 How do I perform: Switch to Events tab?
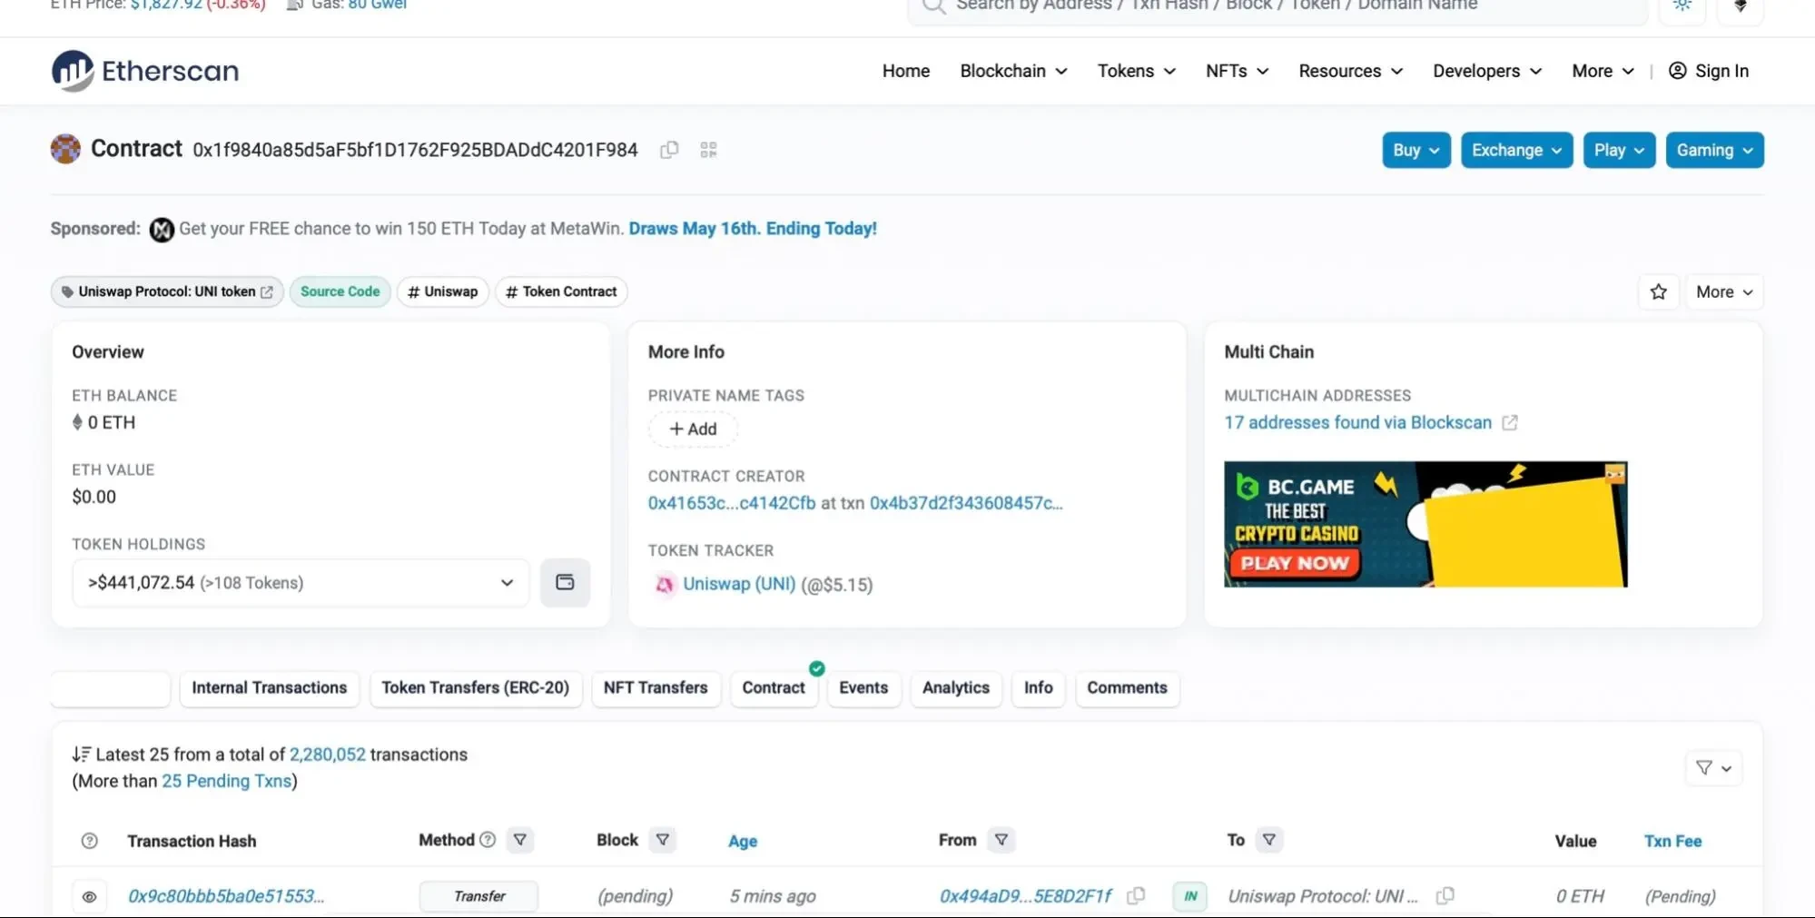point(863,688)
